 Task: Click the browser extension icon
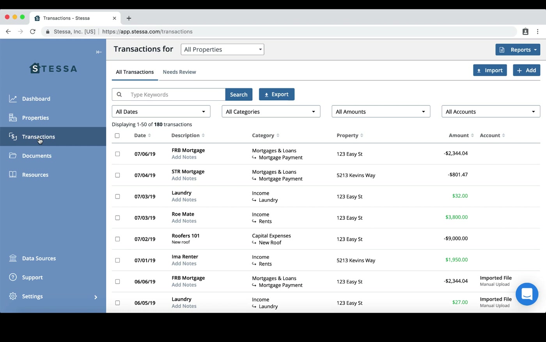[525, 32]
